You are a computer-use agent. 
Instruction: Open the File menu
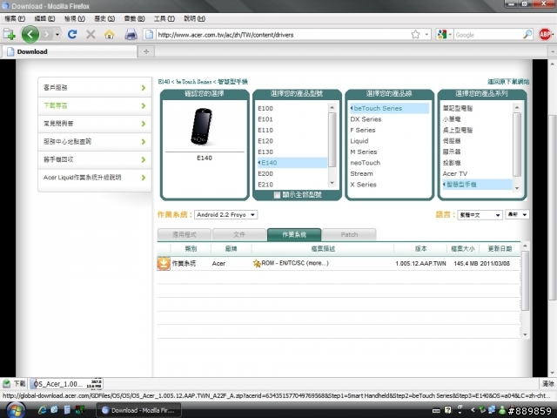point(15,18)
